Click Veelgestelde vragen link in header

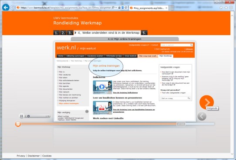tap(139, 45)
